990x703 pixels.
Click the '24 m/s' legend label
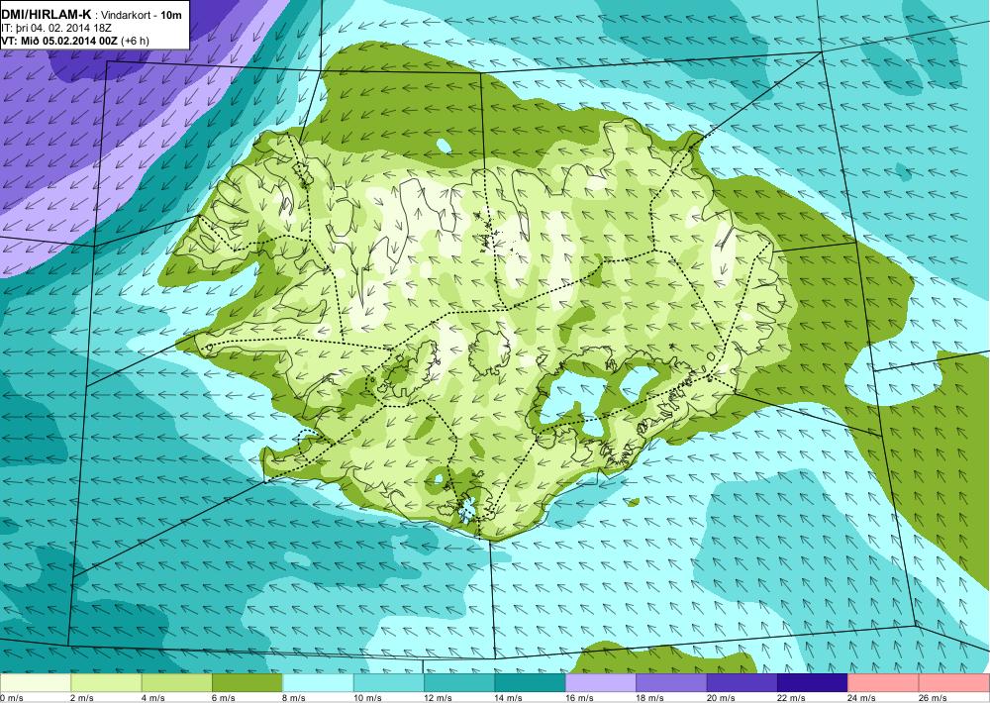(x=863, y=698)
